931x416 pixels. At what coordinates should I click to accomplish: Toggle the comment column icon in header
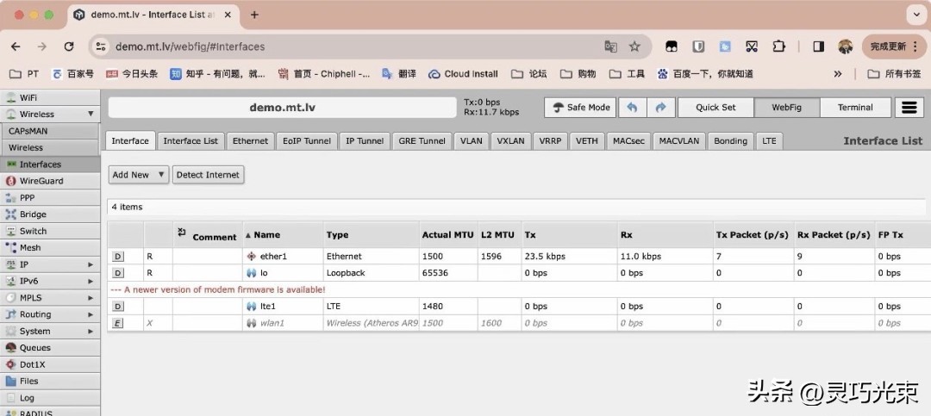tap(182, 232)
